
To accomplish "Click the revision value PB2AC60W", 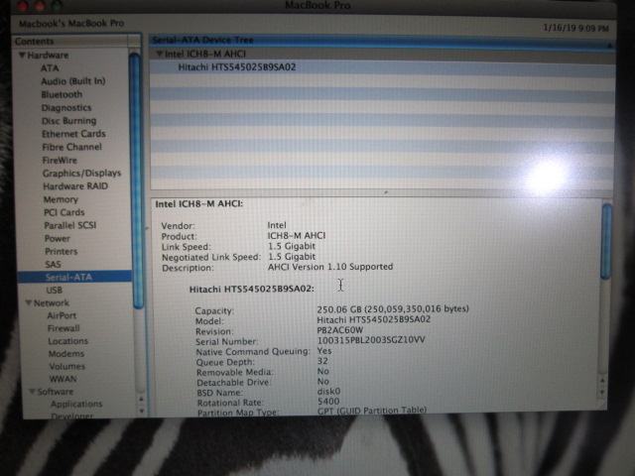I will coord(340,330).
